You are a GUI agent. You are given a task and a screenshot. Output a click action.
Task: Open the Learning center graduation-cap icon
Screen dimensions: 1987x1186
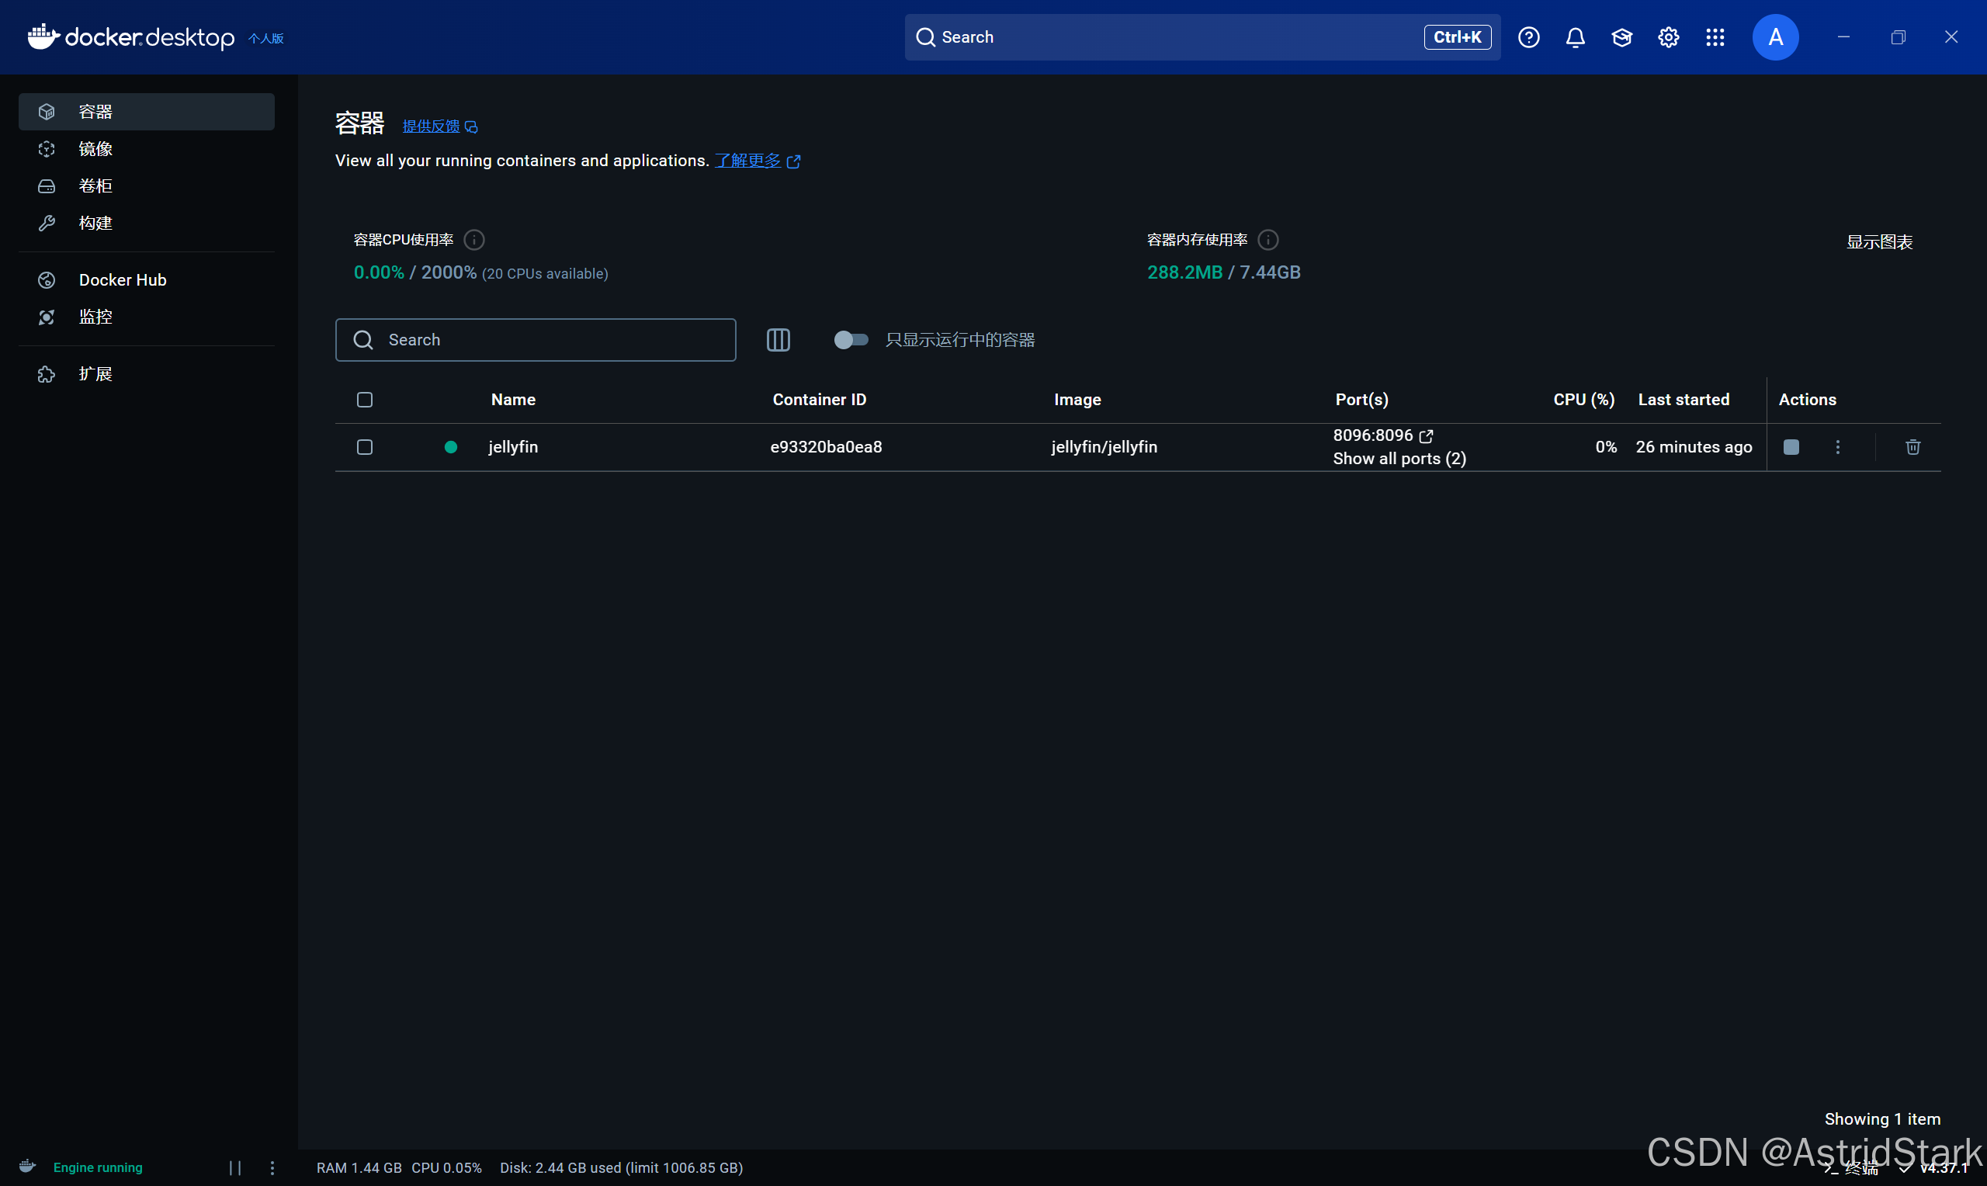[x=1621, y=36]
